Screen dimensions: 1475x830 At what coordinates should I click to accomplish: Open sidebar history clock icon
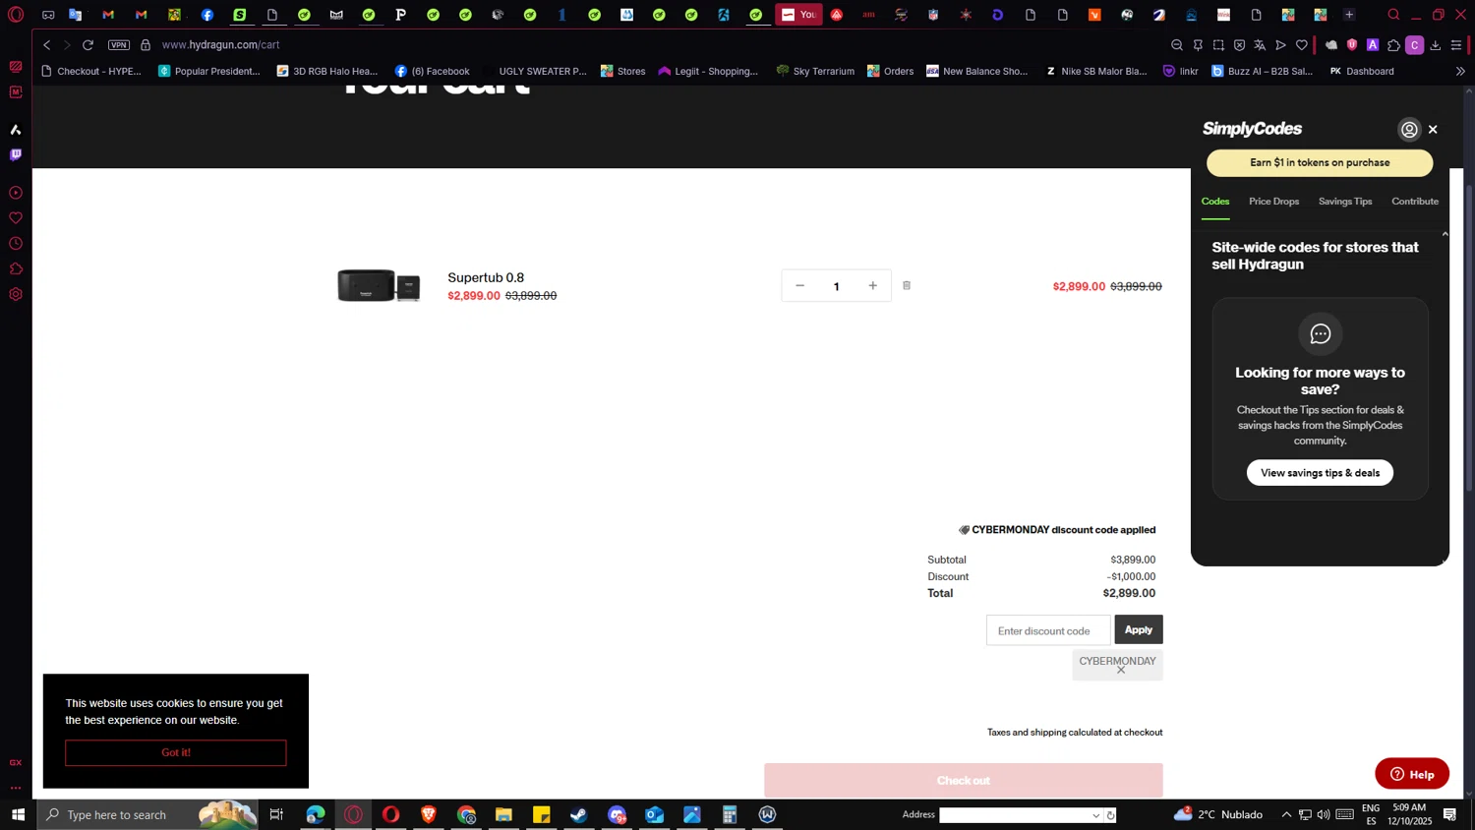(16, 244)
